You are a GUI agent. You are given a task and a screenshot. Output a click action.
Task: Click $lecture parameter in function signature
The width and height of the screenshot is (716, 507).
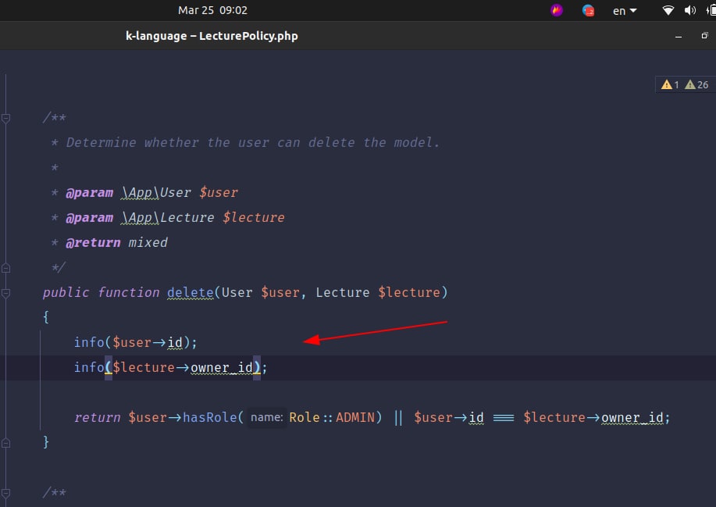(x=409, y=292)
